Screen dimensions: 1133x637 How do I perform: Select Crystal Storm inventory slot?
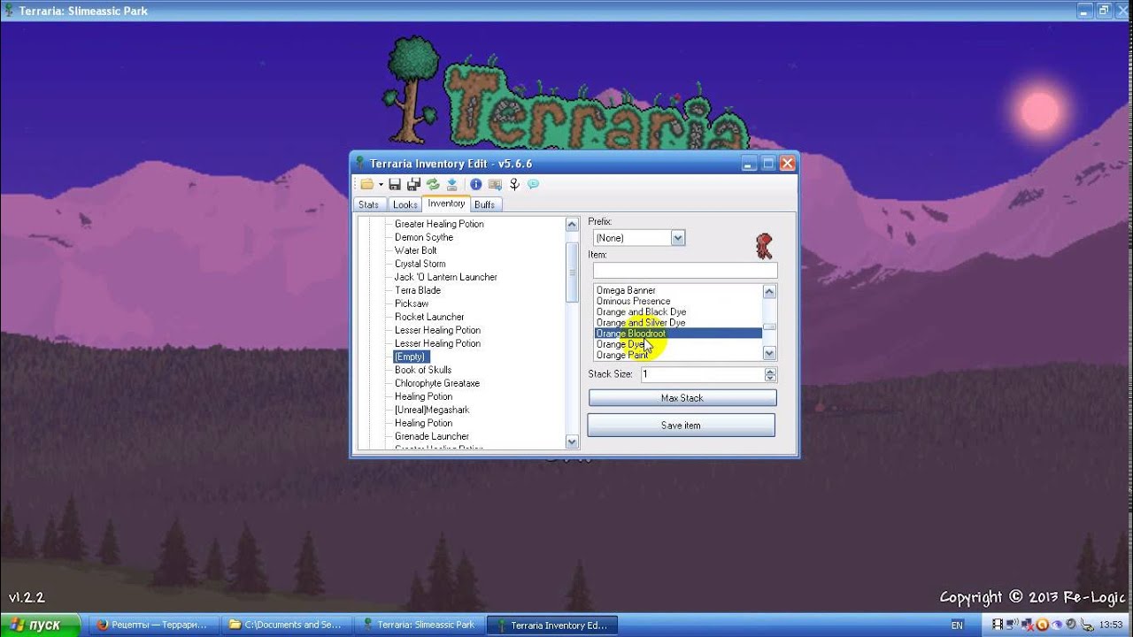coord(420,264)
